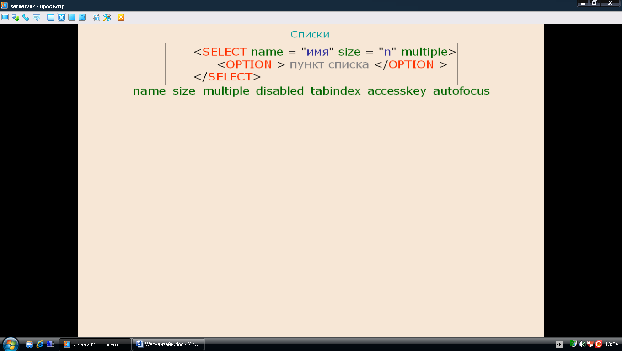Click the EN language indicator
Screen dimensions: 622x351
[x=559, y=345]
